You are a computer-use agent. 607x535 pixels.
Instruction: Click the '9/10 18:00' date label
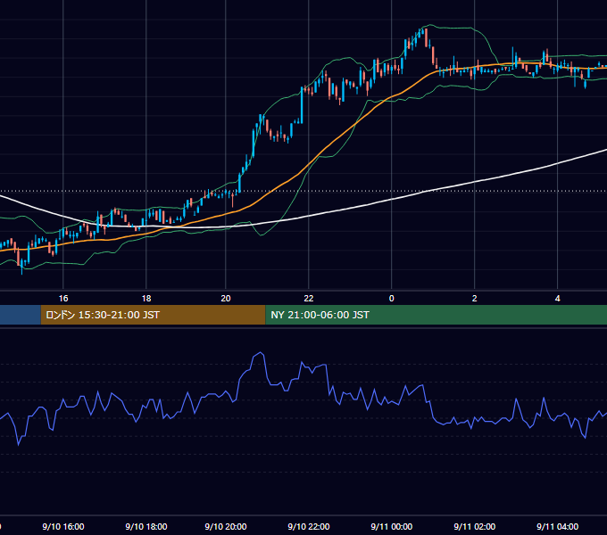[x=146, y=526]
